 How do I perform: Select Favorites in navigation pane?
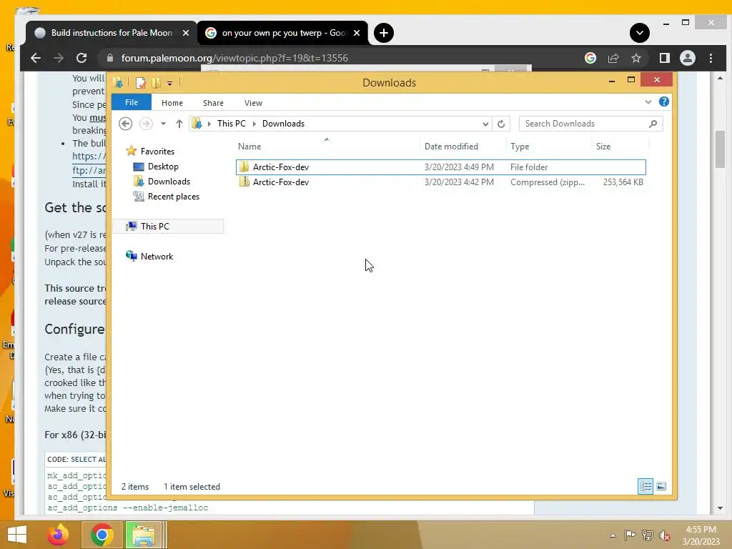click(157, 152)
